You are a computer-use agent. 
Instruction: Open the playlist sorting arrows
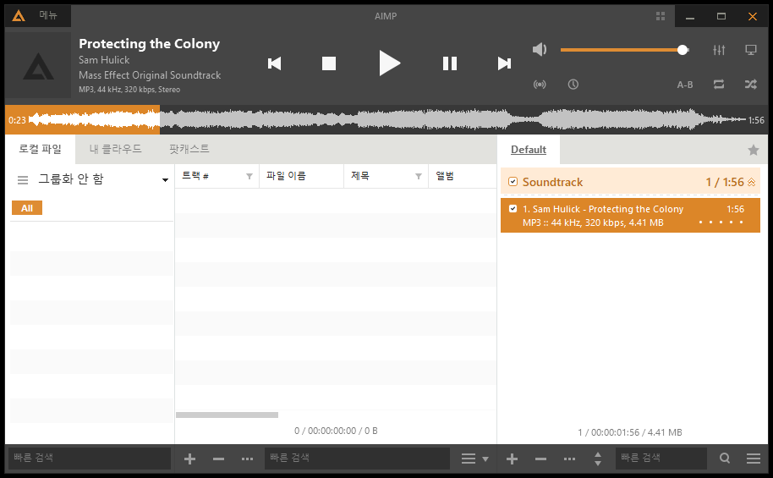pyautogui.click(x=597, y=459)
